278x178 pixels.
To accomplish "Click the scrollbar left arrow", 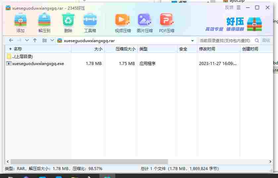I will (x=8, y=161).
